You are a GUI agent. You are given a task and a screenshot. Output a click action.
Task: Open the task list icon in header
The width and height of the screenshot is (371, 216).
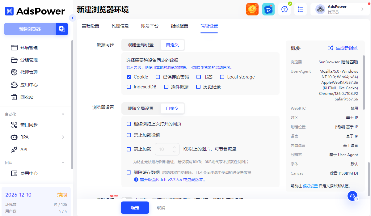300,9
